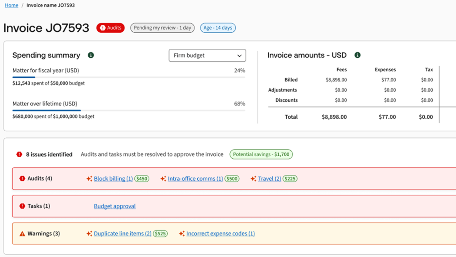Open Duplicate line items (2) warning link

tap(123, 234)
